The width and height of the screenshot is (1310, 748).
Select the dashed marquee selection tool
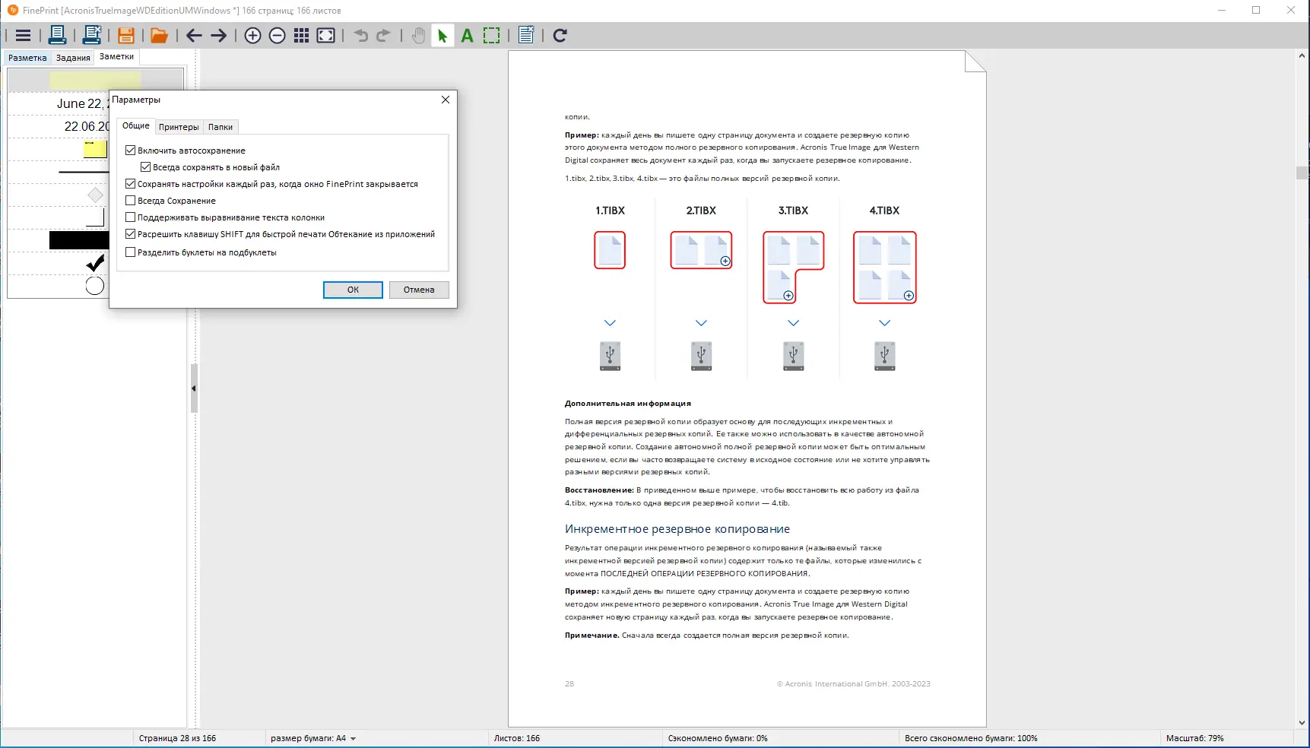pos(492,36)
